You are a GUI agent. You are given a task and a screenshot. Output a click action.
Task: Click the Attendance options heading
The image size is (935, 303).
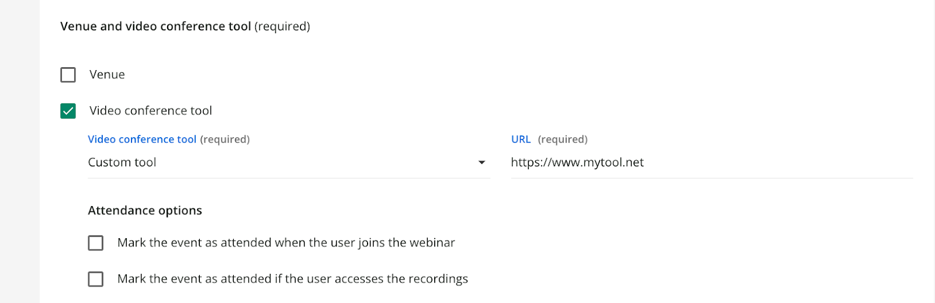145,211
